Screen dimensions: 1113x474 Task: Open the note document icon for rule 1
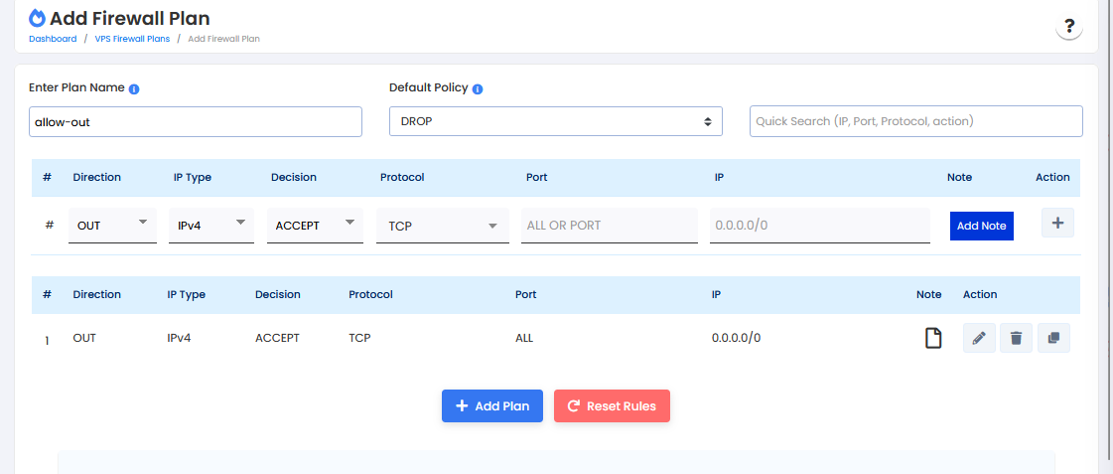(932, 339)
